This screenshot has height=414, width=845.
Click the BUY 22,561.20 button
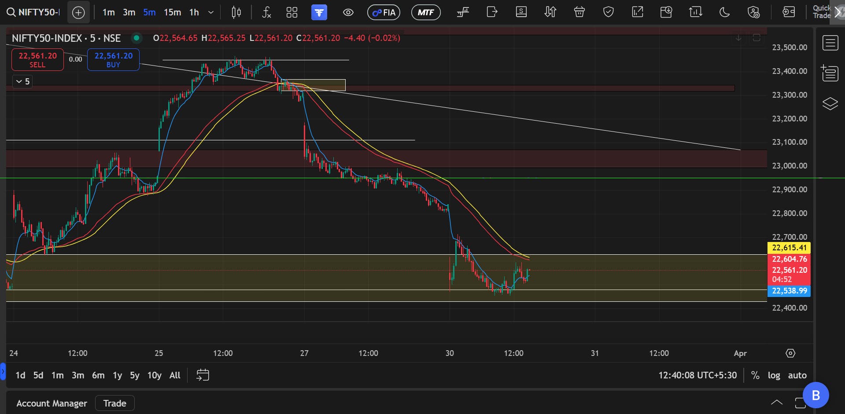pyautogui.click(x=113, y=60)
